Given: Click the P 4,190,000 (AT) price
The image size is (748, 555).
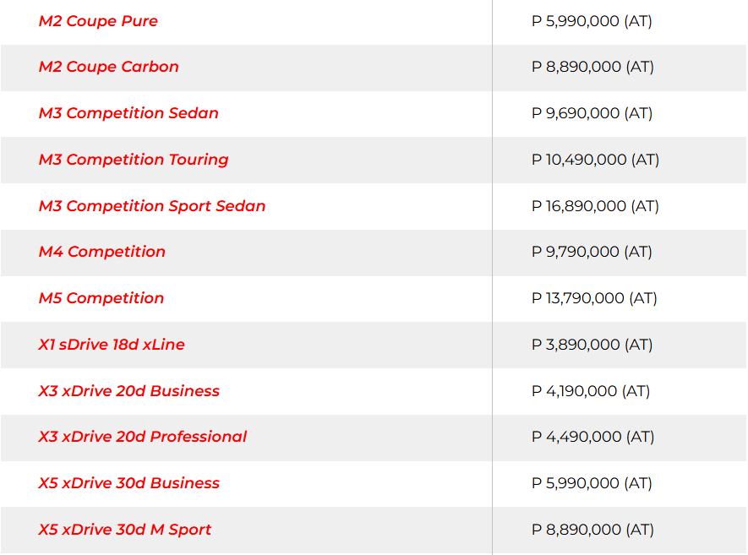Looking at the screenshot, I should tap(590, 391).
